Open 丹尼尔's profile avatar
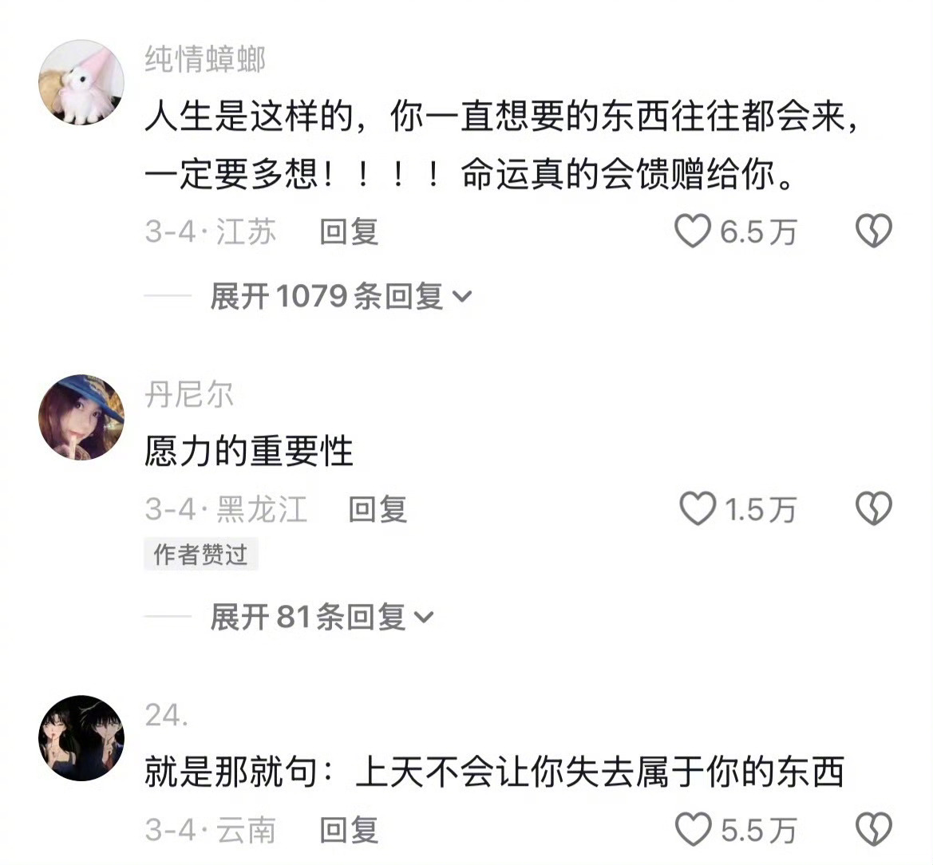Image resolution: width=933 pixels, height=865 pixels. point(81,417)
